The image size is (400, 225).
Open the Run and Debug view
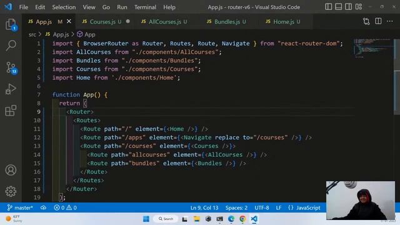11,89
